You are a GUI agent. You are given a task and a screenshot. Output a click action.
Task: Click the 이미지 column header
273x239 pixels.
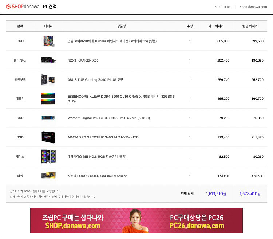(x=48, y=26)
